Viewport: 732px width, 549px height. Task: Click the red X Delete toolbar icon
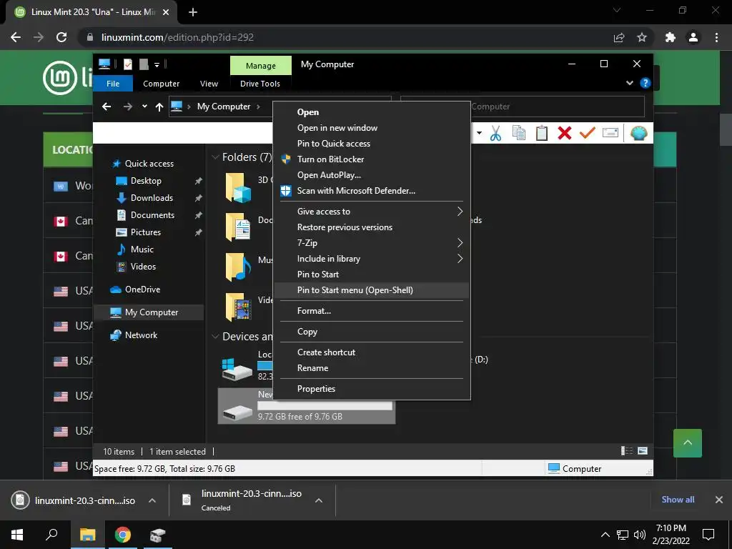565,133
